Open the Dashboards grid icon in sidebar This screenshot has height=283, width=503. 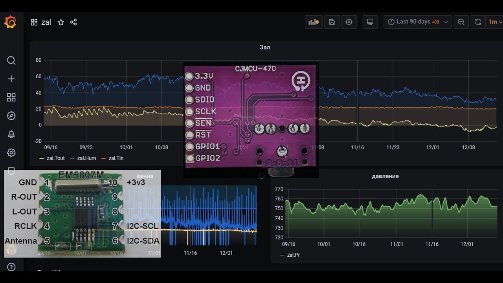click(11, 97)
